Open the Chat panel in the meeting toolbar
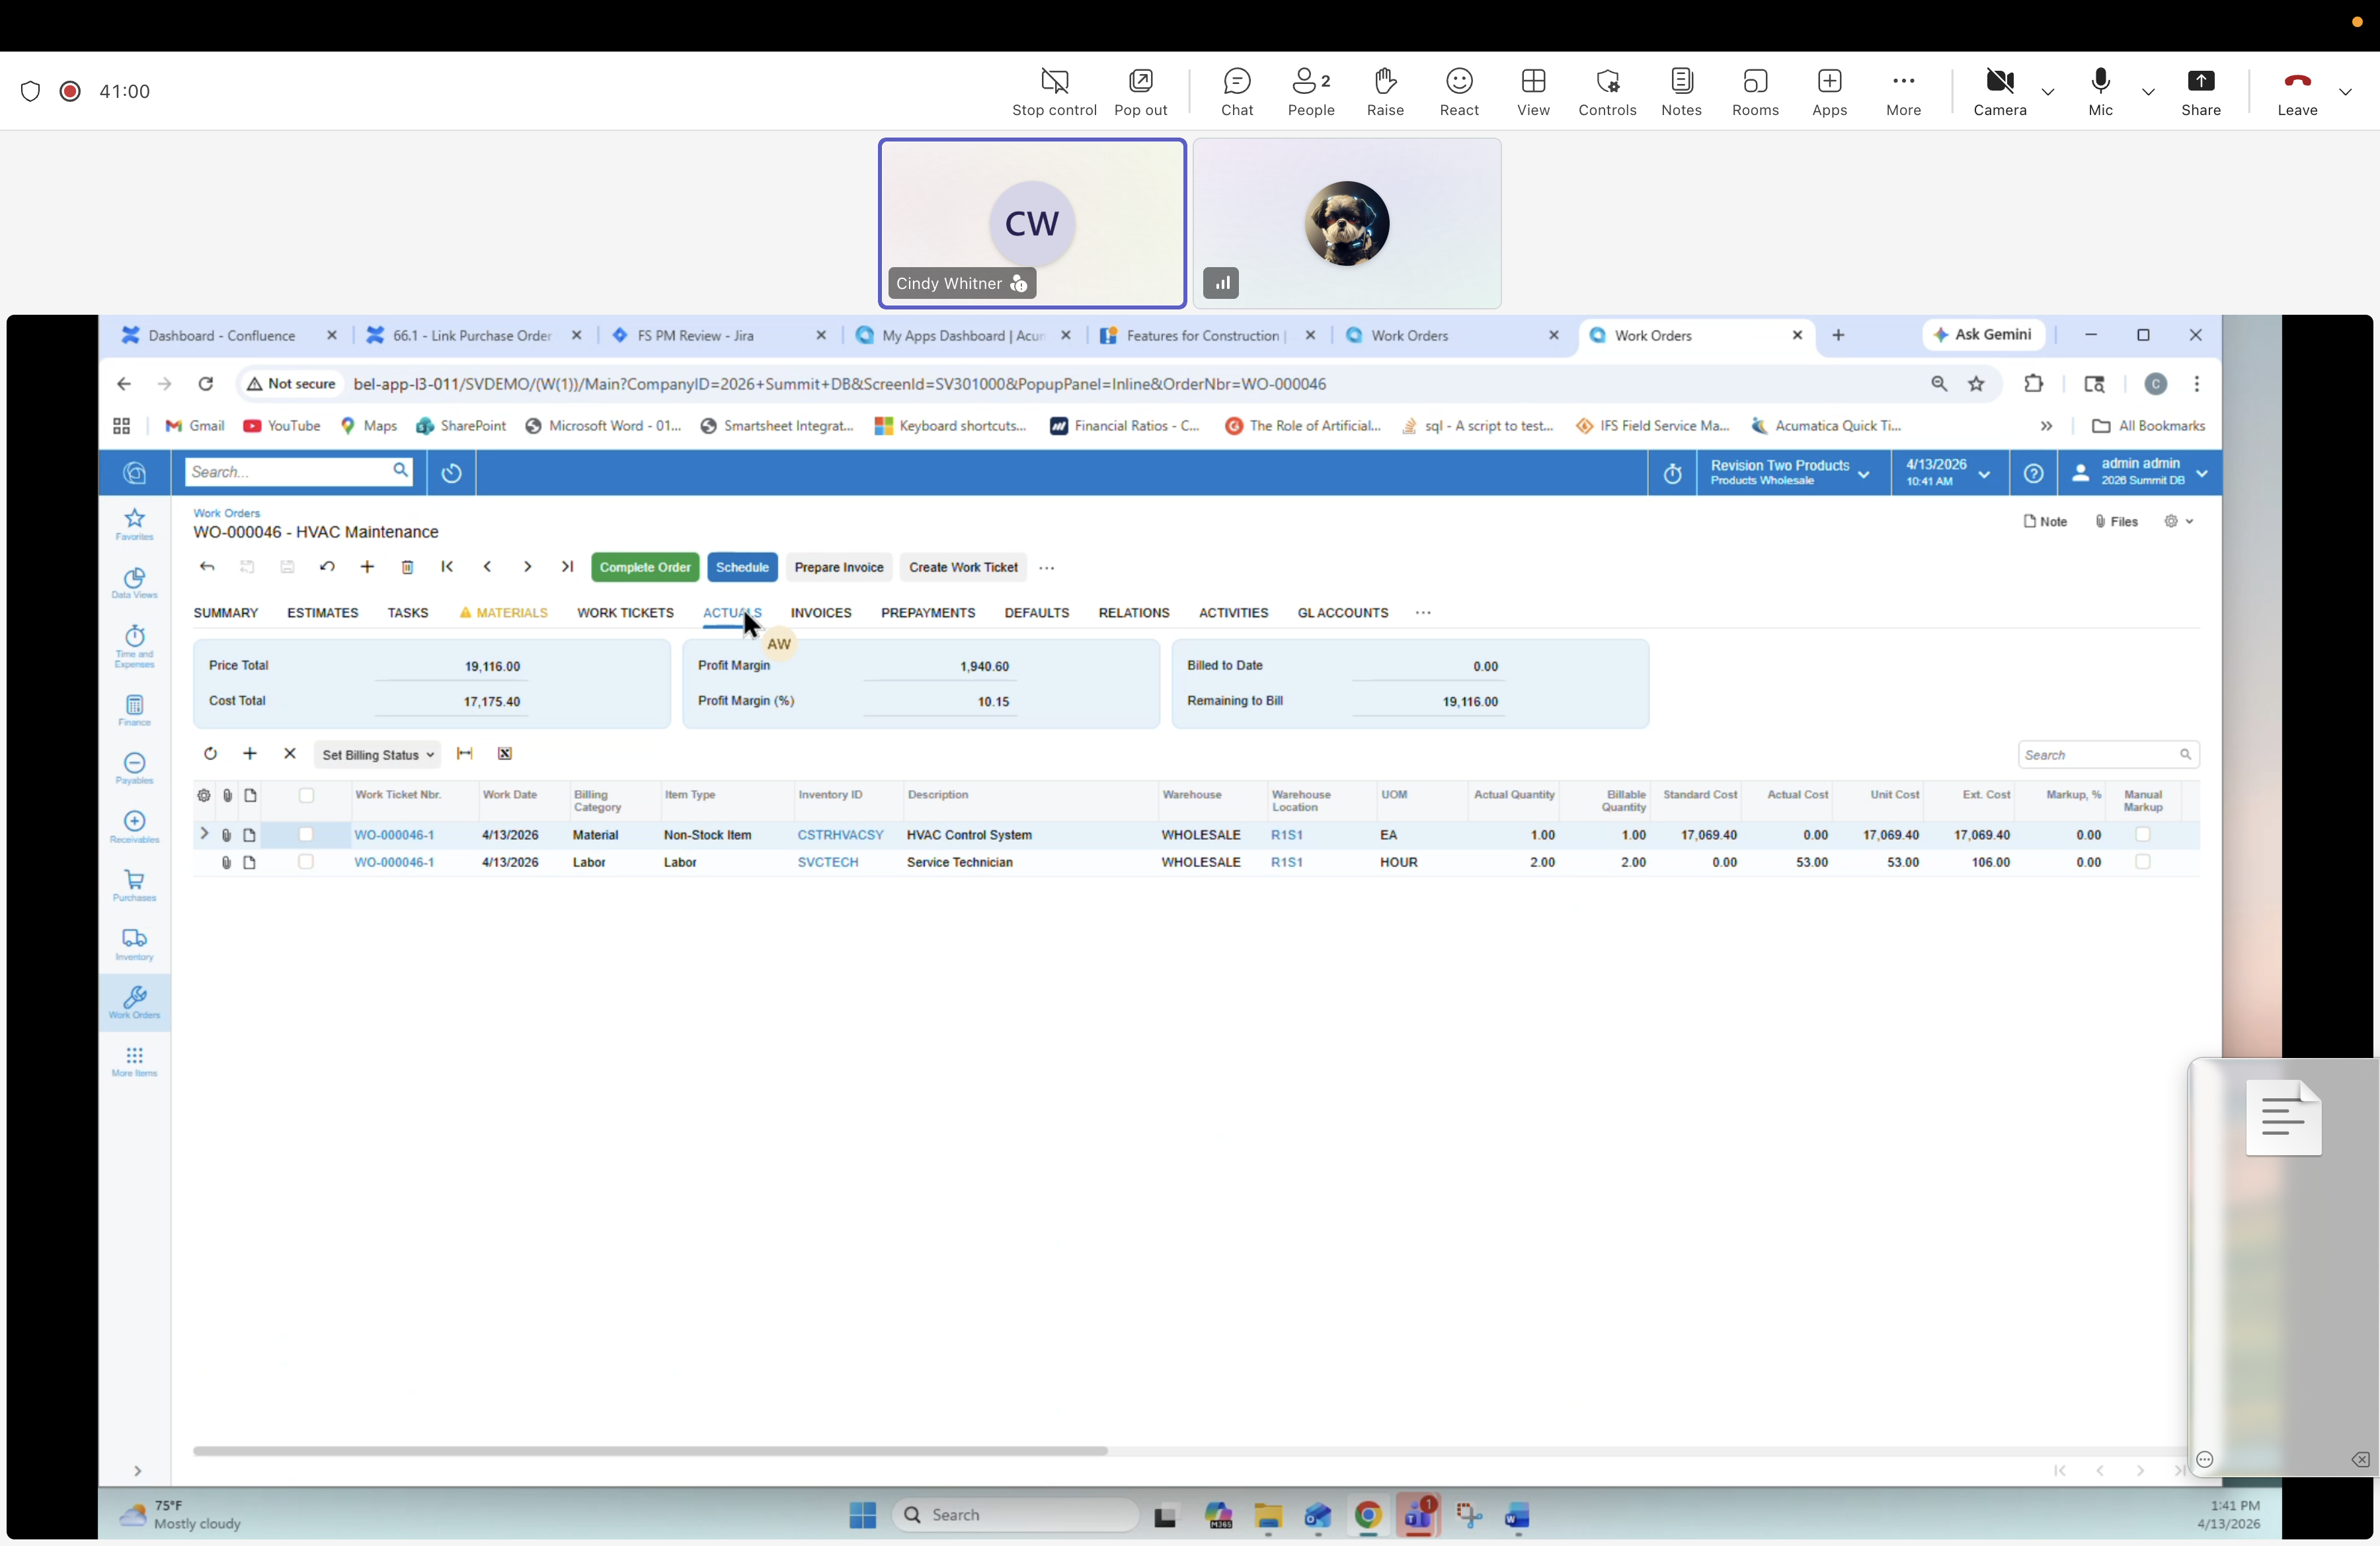Screen dimensions: 2380x1546 tap(1237, 91)
